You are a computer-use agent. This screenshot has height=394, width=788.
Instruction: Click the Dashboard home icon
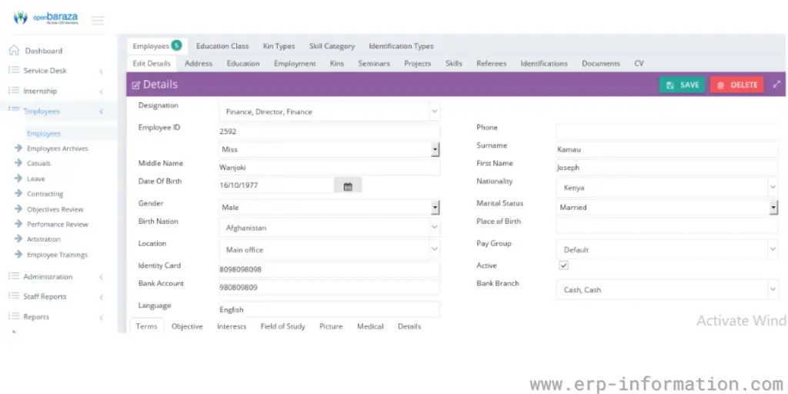click(14, 51)
